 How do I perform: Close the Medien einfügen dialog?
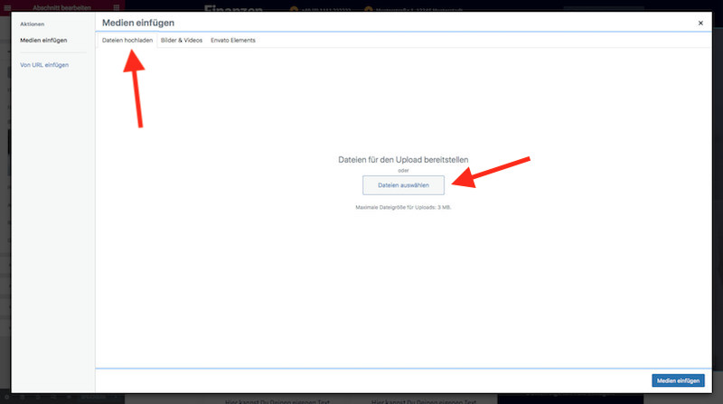coord(701,22)
